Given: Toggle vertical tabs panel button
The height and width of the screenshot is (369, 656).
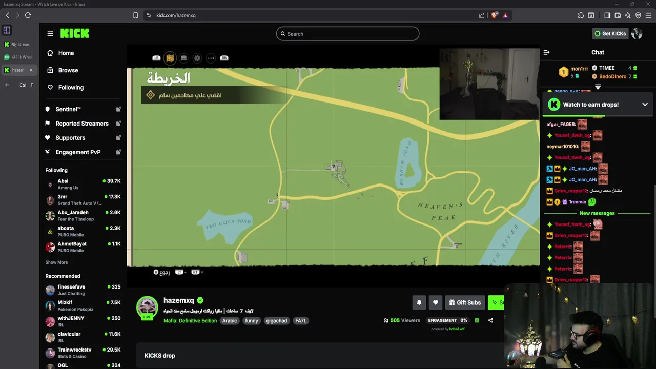Looking at the screenshot, I should 7,30.
